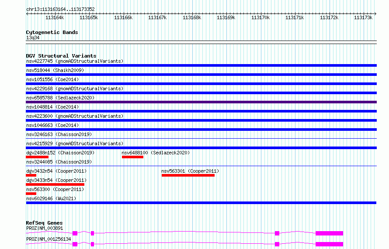Click the nsv6585788 (Sedlazeck2020) label
This screenshot has width=389, height=249.
point(60,98)
